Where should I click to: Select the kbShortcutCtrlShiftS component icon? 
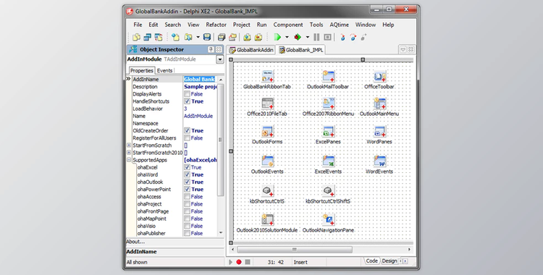pyautogui.click(x=328, y=191)
